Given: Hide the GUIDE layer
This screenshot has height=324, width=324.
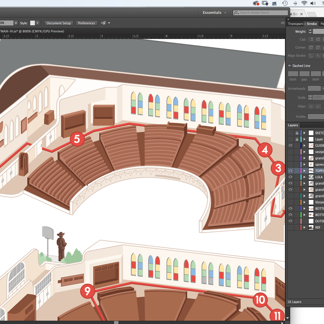Looking at the screenshot, I should pyautogui.click(x=290, y=145).
